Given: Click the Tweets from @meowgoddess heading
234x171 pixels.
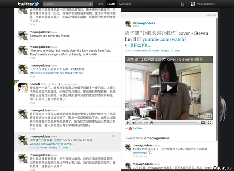Looking at the screenshot, I should tap(147, 138).
